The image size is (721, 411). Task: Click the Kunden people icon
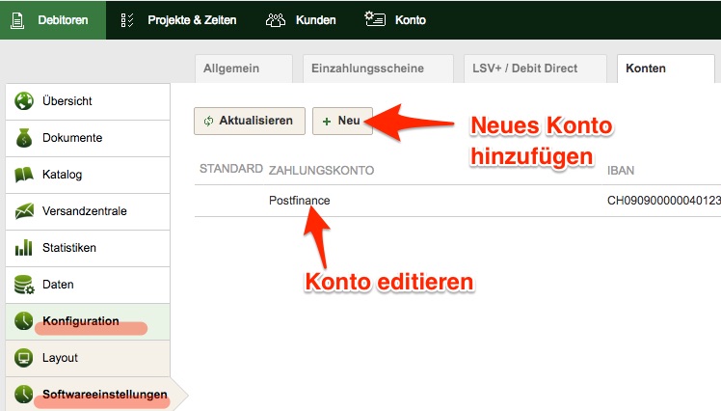tap(276, 20)
